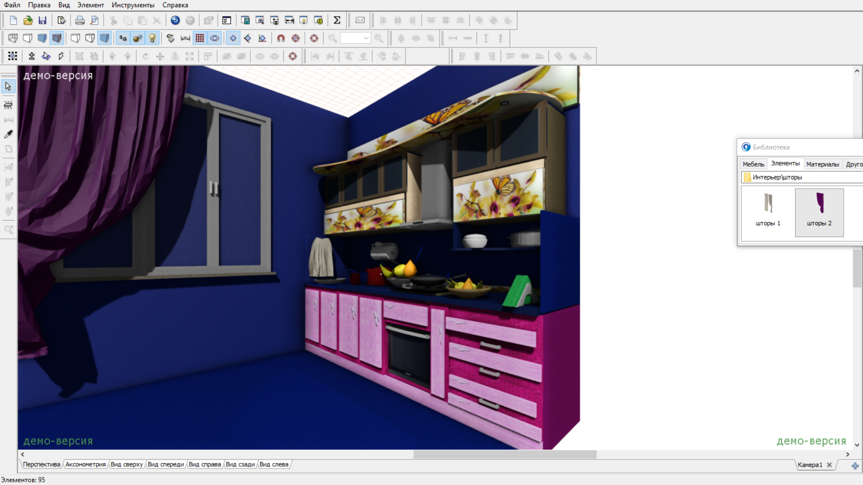Open the Правка menu
Image resolution: width=863 pixels, height=485 pixels.
click(39, 5)
